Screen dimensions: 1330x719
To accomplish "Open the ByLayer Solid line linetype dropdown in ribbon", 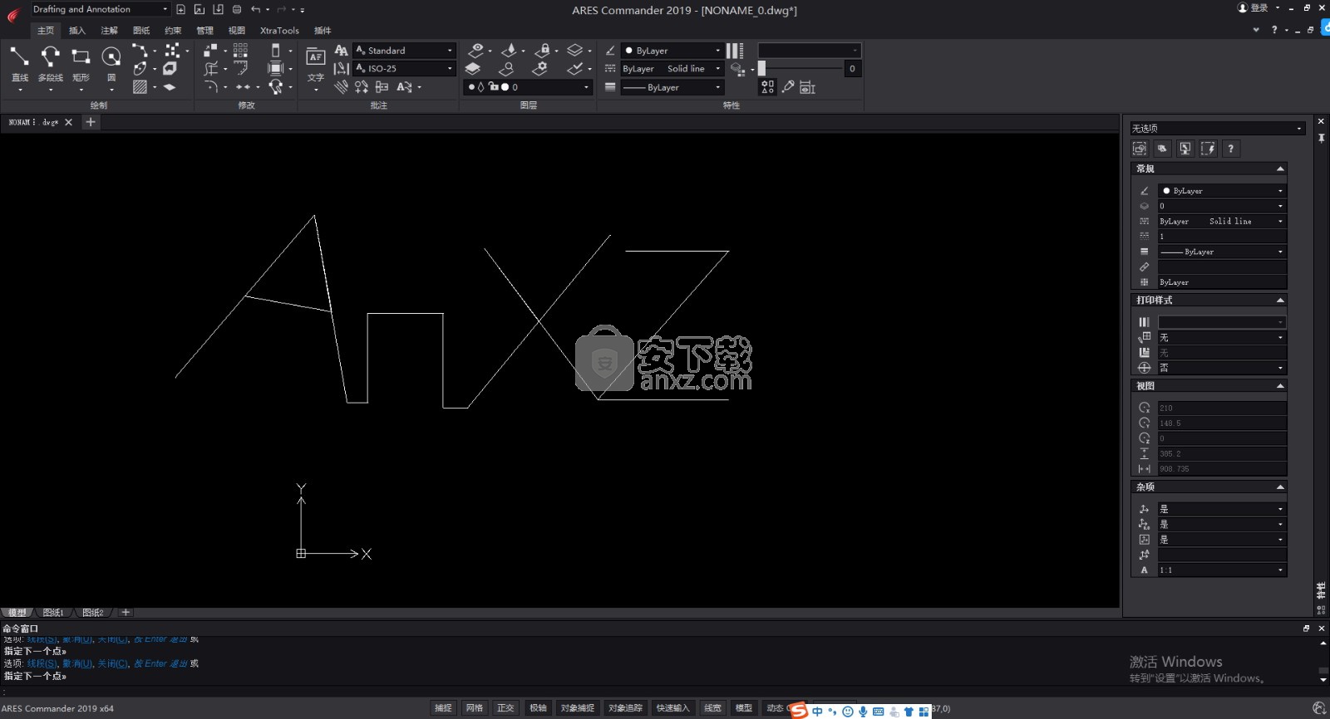I will point(672,69).
